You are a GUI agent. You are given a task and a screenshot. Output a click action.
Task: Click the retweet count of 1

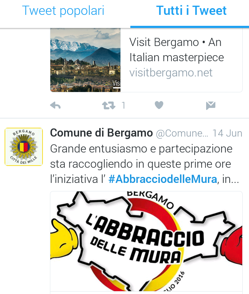(123, 105)
